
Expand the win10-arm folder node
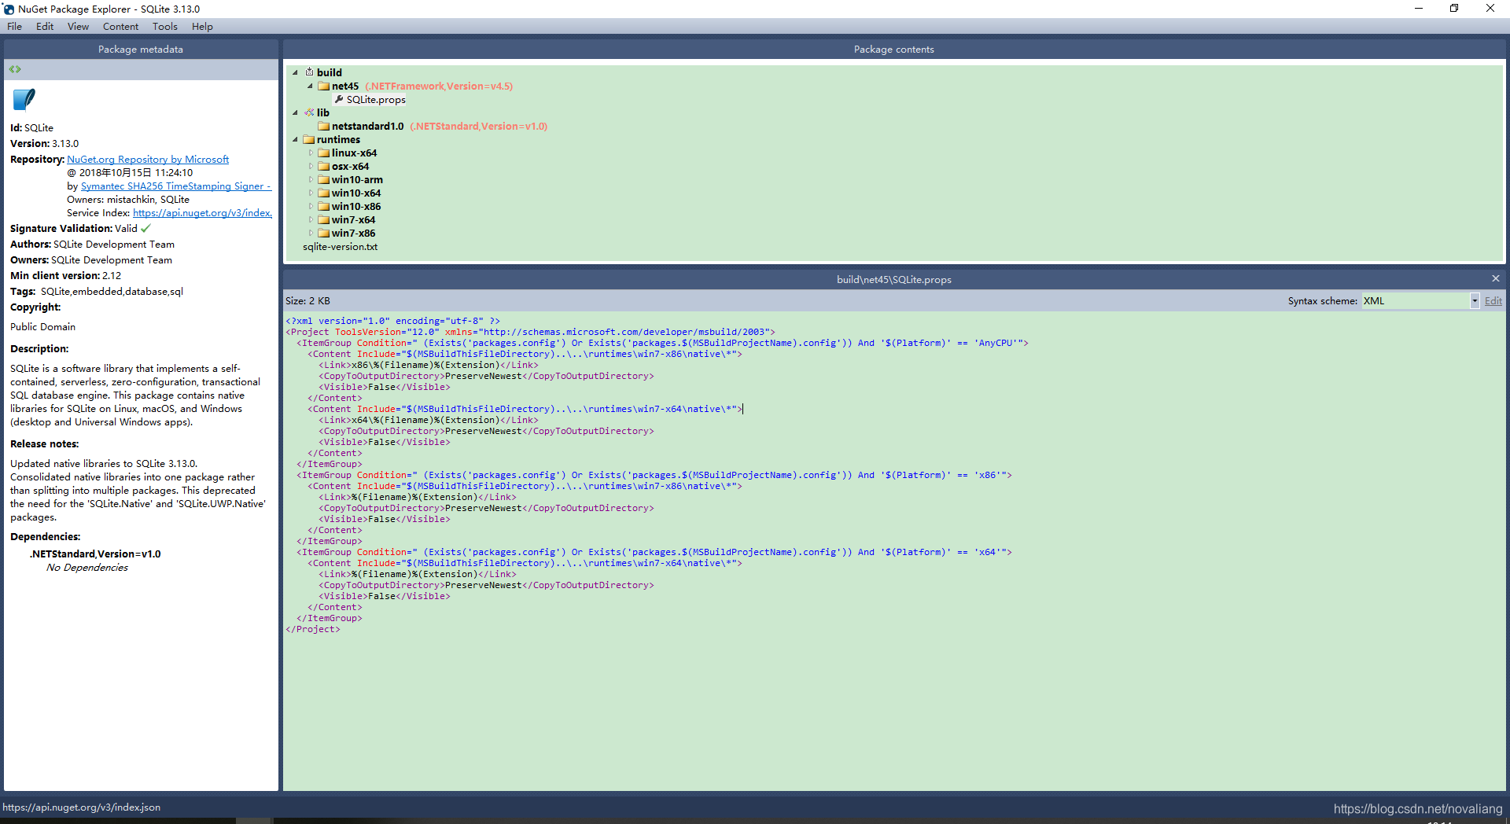coord(311,179)
